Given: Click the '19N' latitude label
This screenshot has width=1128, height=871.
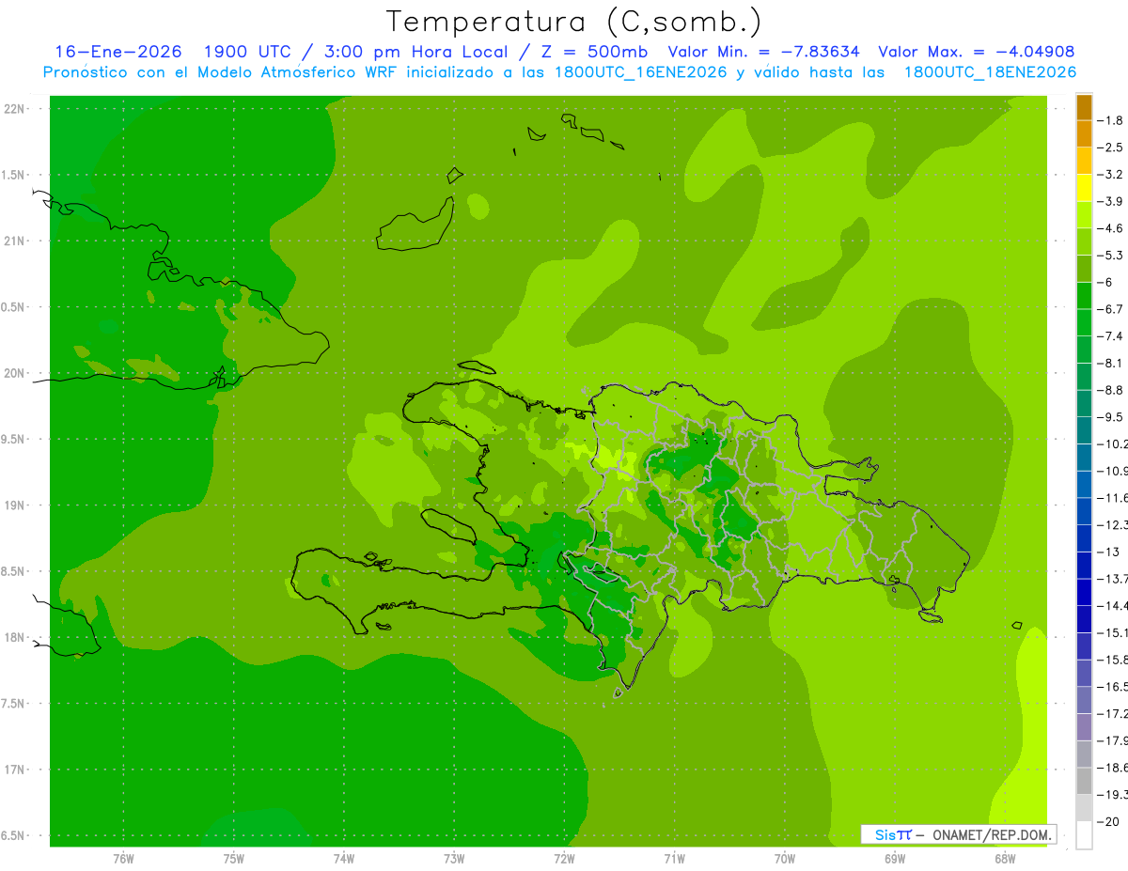Looking at the screenshot, I should tap(14, 505).
